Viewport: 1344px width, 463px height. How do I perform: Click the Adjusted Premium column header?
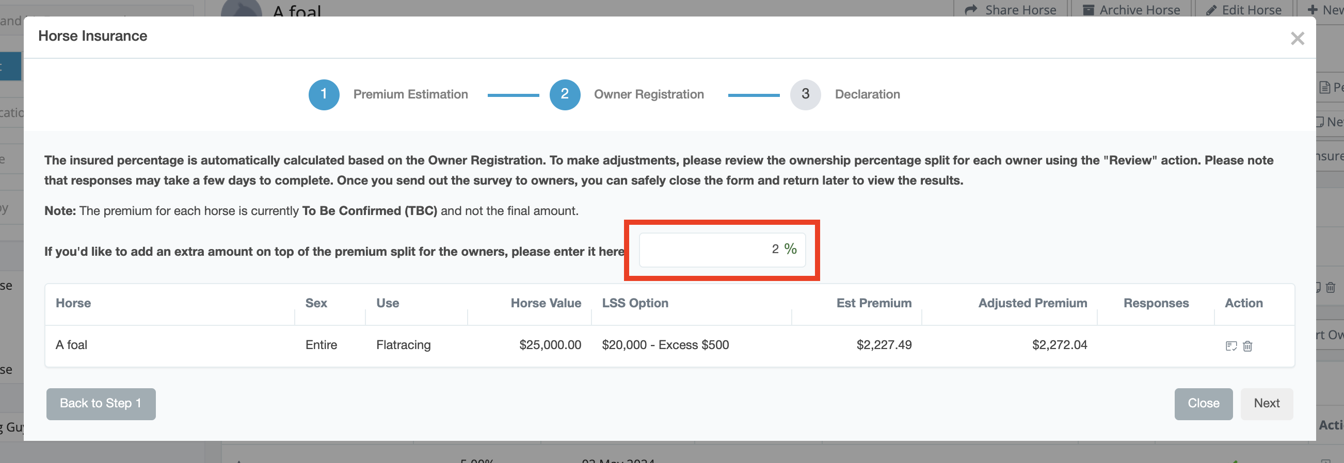[1032, 303]
